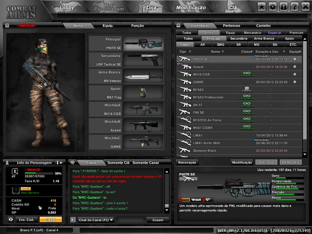Click the REMOVER button
312x234 pixels.
pyautogui.click(x=290, y=162)
